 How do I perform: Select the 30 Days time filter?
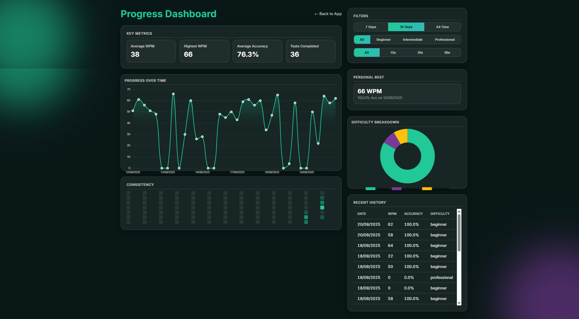tap(406, 27)
